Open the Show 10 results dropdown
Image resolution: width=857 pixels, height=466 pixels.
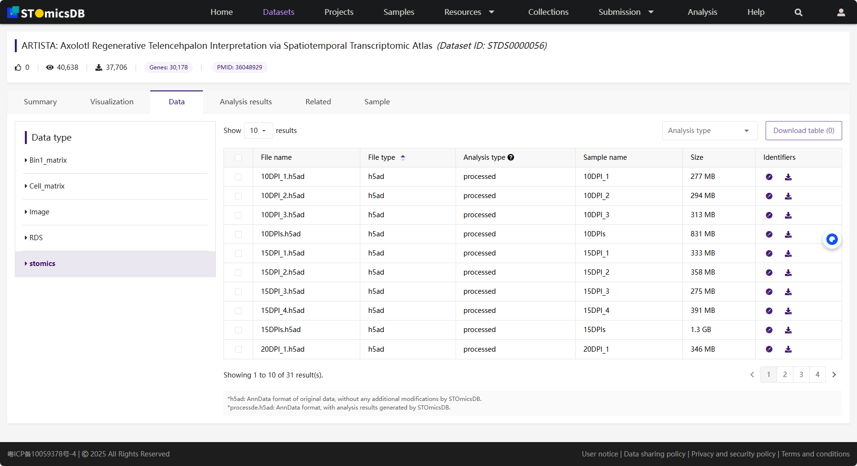258,131
